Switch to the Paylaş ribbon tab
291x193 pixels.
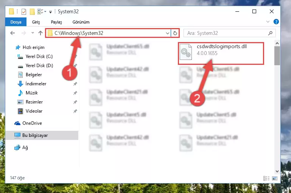(x=56, y=22)
